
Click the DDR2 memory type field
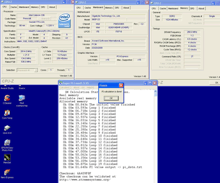point(172,16)
